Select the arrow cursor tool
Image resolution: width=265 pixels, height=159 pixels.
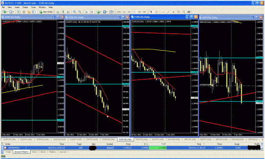pos(151,12)
